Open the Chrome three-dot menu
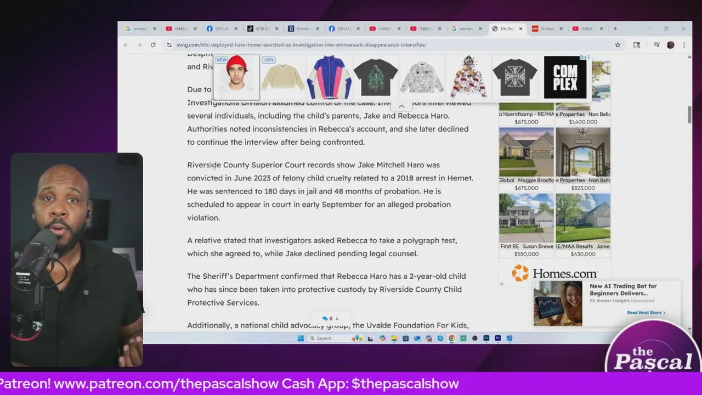Screen dimensions: 702x395 pos(684,45)
